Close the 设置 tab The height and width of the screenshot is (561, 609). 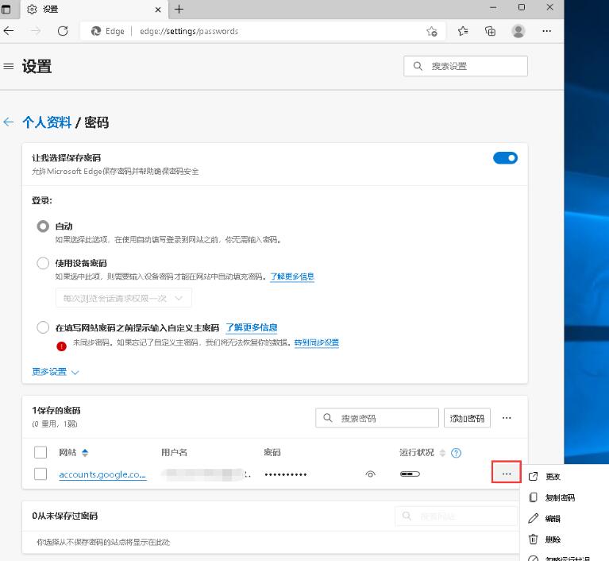[x=158, y=10]
